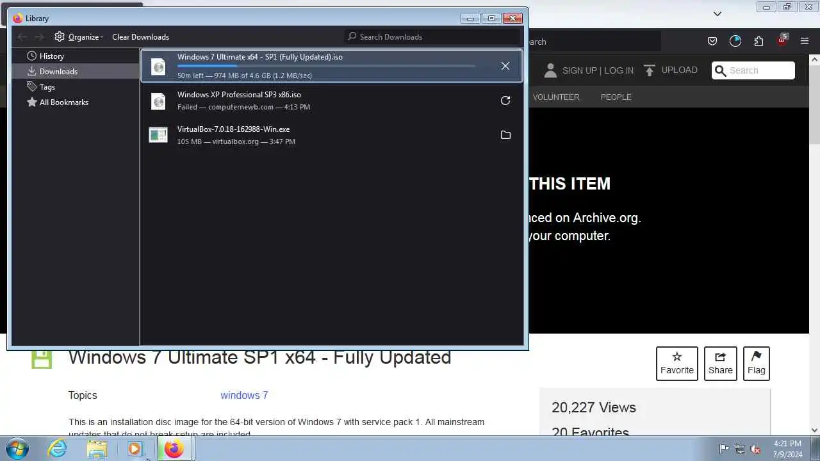Open Firefox hamburger application menu
Viewport: 820px width, 461px height.
point(805,42)
